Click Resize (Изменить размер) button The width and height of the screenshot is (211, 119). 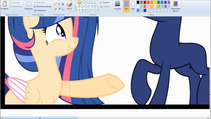pos(43,6)
